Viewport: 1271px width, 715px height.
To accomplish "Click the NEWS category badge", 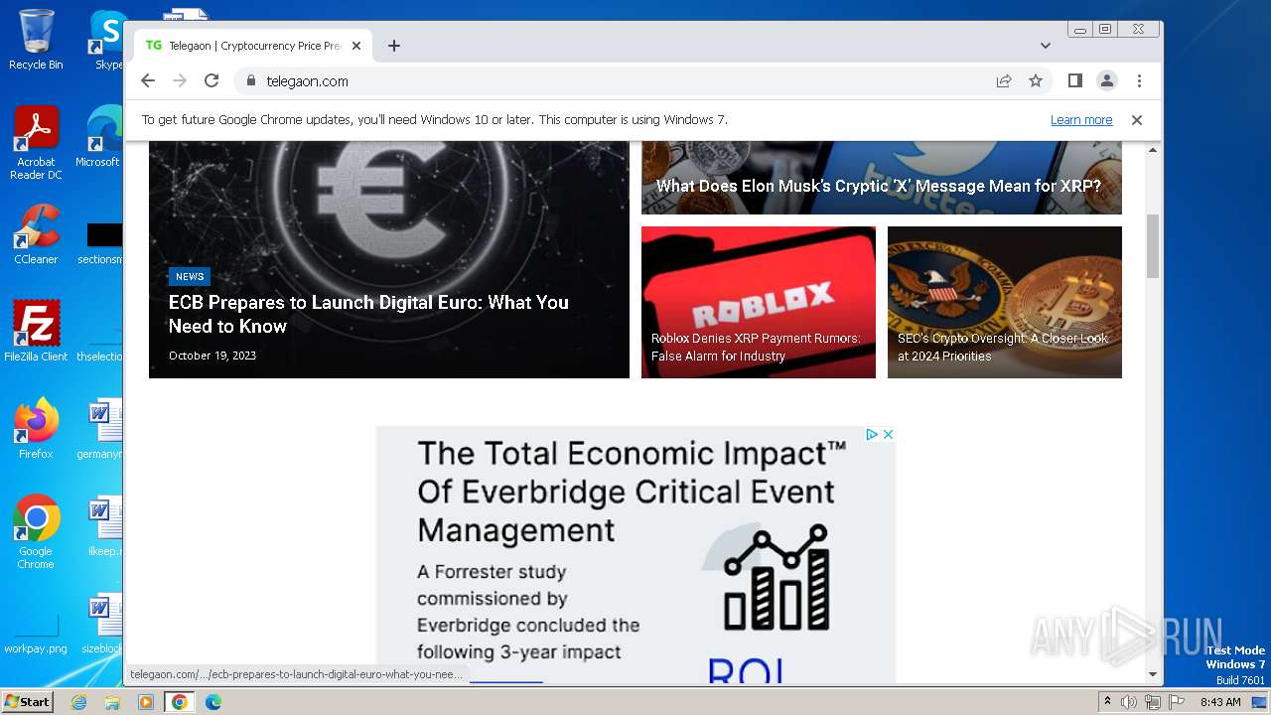I will click(x=190, y=277).
